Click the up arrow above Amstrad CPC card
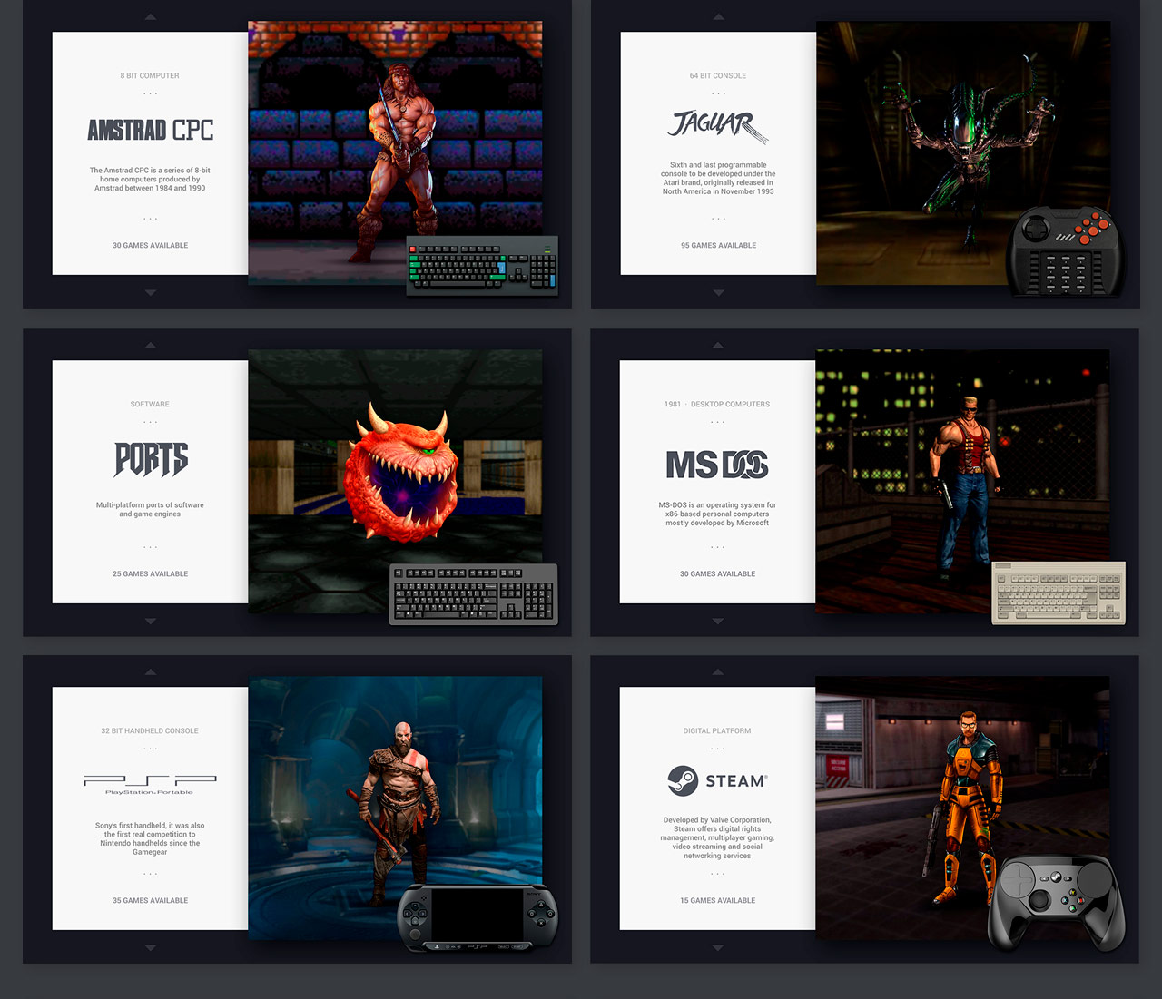Image resolution: width=1162 pixels, height=999 pixels. [151, 17]
